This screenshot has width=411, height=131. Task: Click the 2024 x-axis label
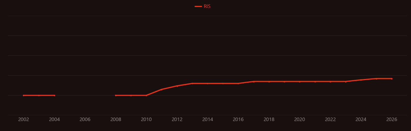[x=361, y=119]
